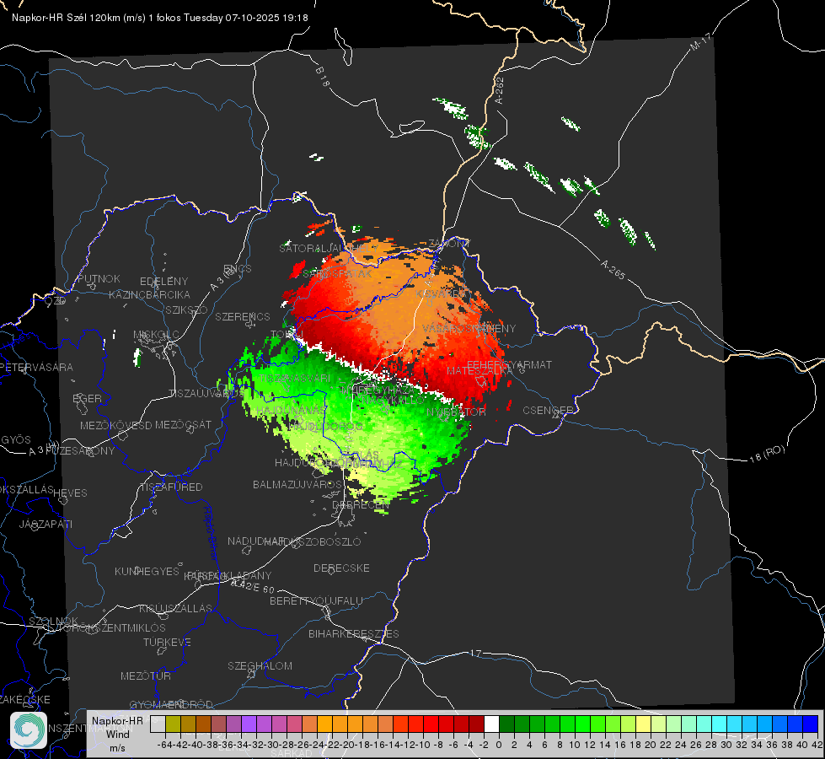Click the swirl logo icon beside the legend

coord(29,730)
